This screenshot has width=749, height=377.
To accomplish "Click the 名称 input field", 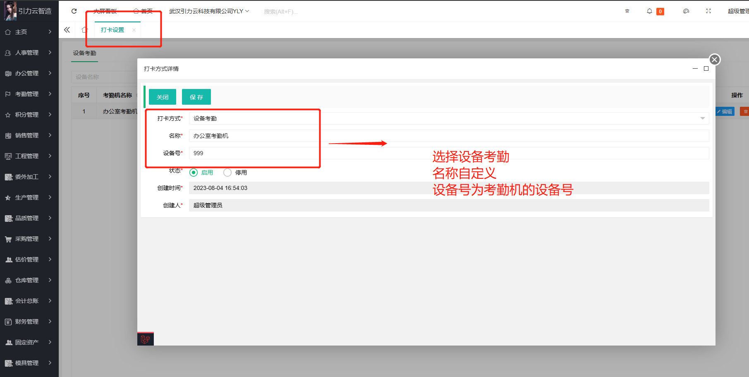I will tap(449, 136).
